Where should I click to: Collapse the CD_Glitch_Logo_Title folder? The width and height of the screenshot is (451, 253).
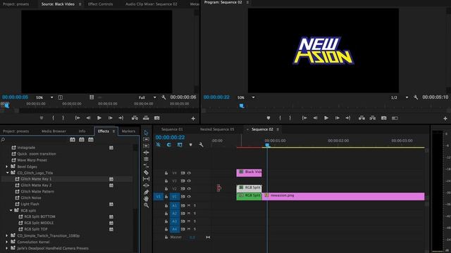click(7, 173)
